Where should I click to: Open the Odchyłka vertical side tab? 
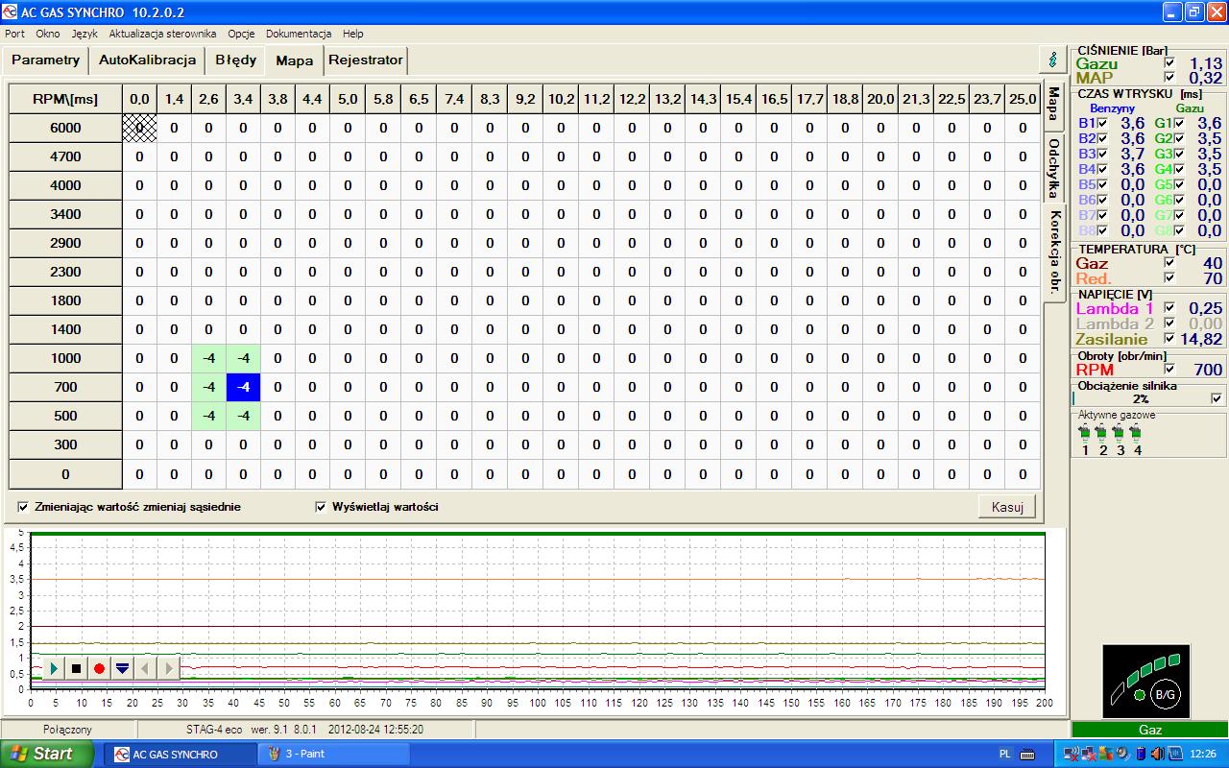(1053, 167)
